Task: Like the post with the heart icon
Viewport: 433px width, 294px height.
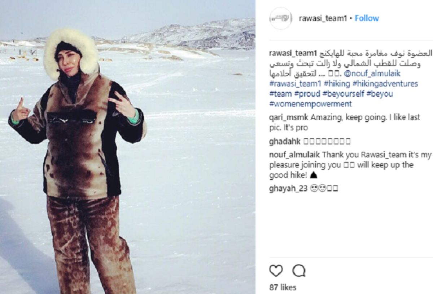Action: (x=276, y=271)
